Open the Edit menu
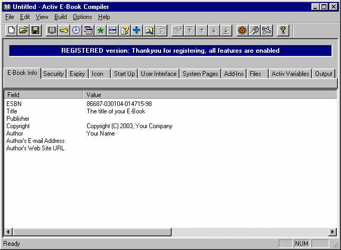The image size is (341, 250). pyautogui.click(x=25, y=17)
